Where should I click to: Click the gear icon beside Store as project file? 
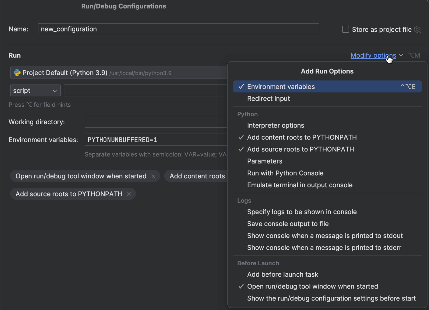(417, 29)
